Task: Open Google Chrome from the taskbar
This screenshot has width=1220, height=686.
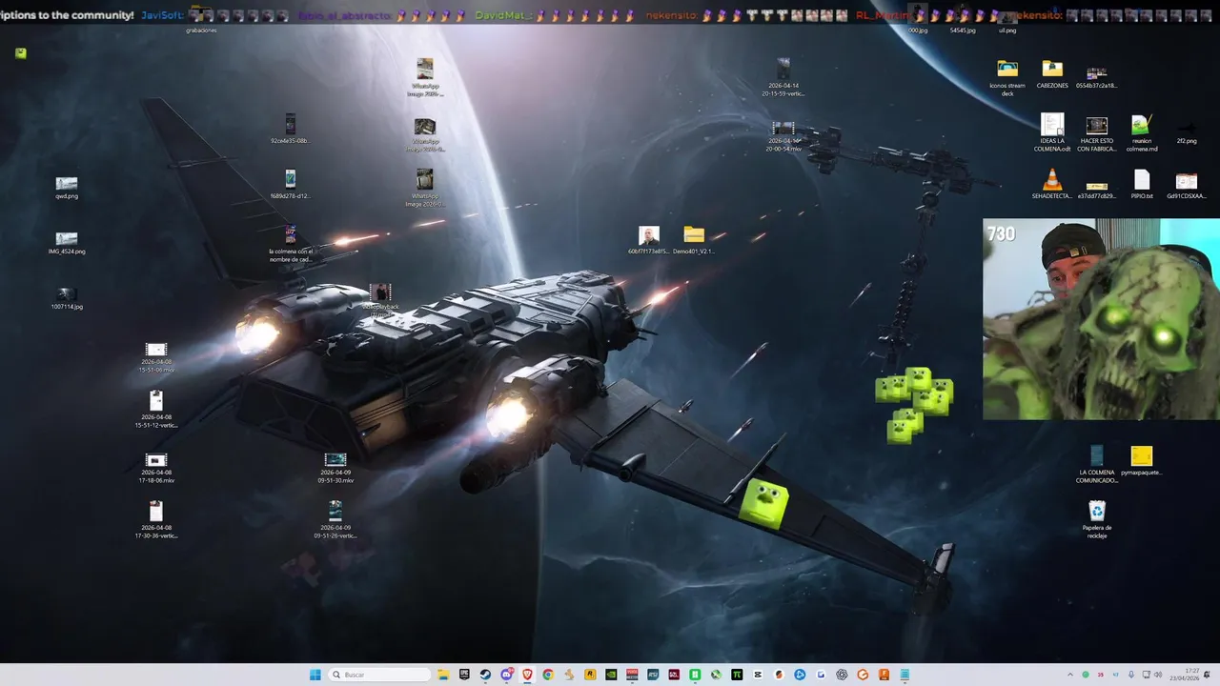Action: pos(548,675)
